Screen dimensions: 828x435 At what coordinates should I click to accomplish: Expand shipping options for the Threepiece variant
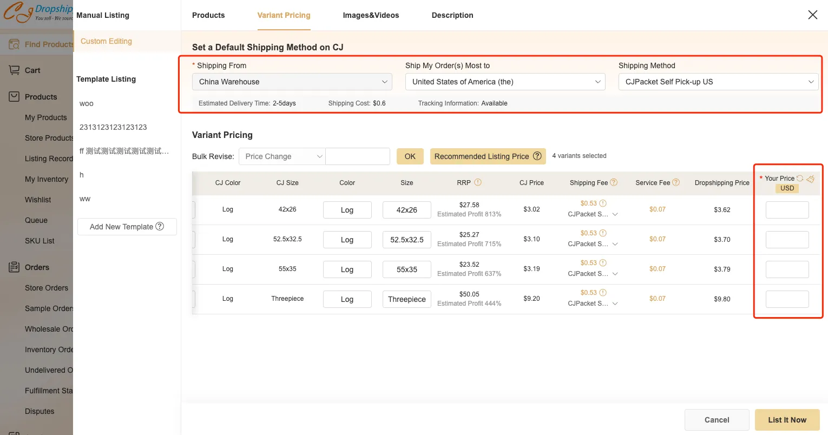(x=615, y=304)
